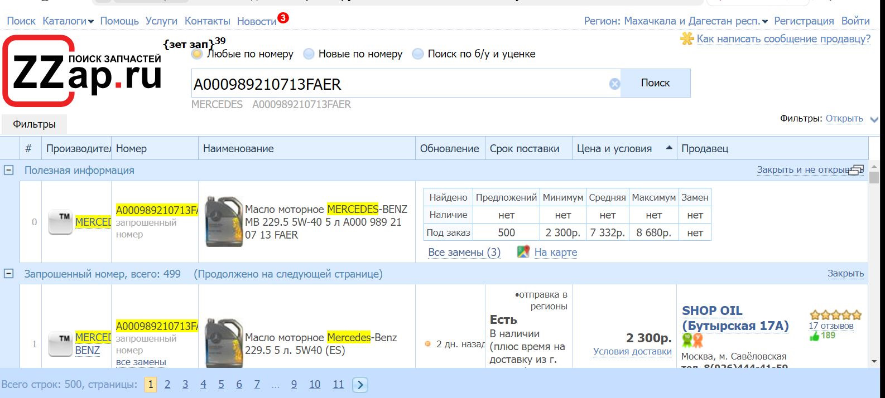Open the Помощь menu item
Screen dimensions: 885x398
(x=119, y=21)
